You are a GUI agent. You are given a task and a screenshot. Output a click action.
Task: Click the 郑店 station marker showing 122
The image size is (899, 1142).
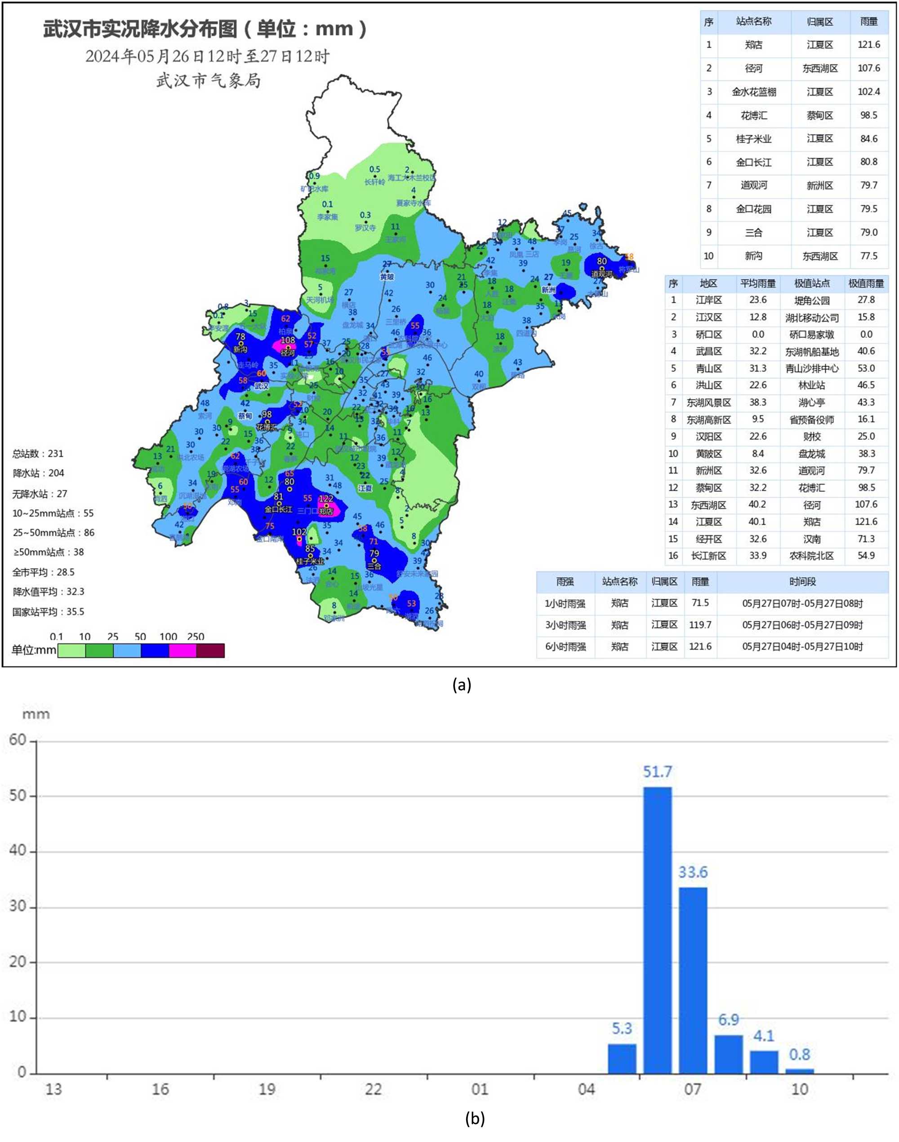point(326,506)
